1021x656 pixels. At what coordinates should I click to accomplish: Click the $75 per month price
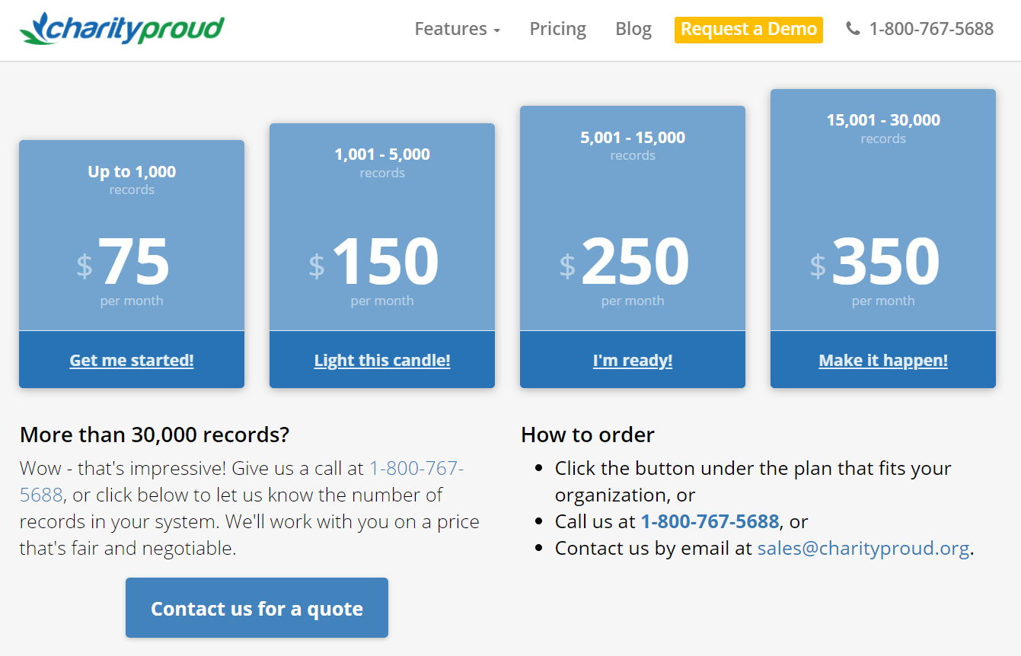click(132, 262)
